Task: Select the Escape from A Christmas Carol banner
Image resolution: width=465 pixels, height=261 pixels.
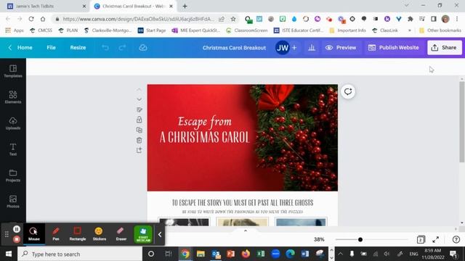Action: [242, 138]
